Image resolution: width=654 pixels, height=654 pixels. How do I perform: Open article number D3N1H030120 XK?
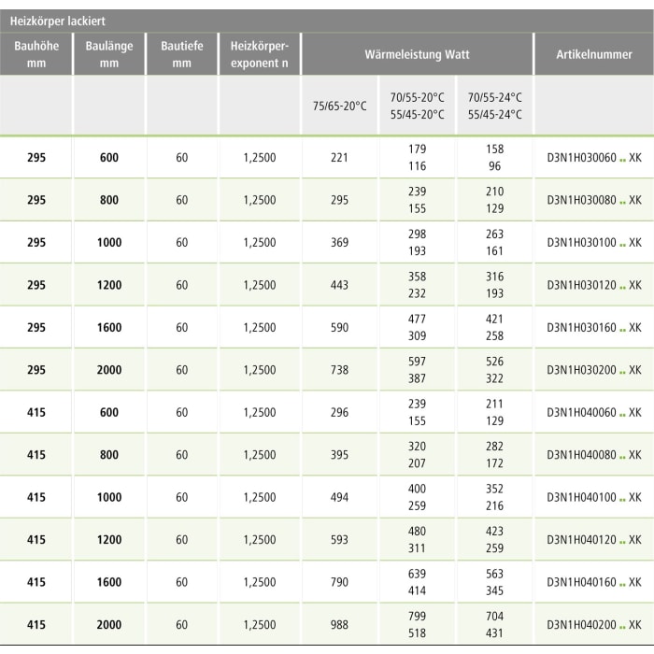pyautogui.click(x=593, y=285)
